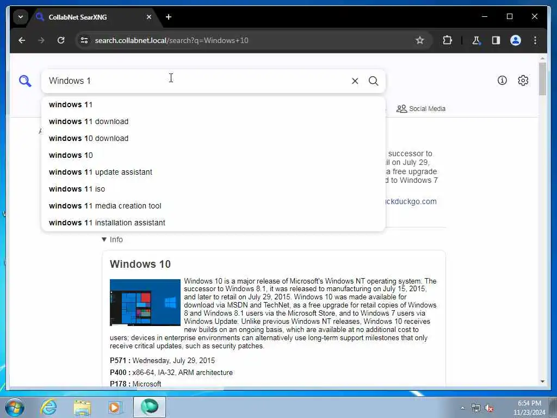This screenshot has width=557, height=418.
Task: Choose suggestion "windows 10"
Action: tap(213, 155)
